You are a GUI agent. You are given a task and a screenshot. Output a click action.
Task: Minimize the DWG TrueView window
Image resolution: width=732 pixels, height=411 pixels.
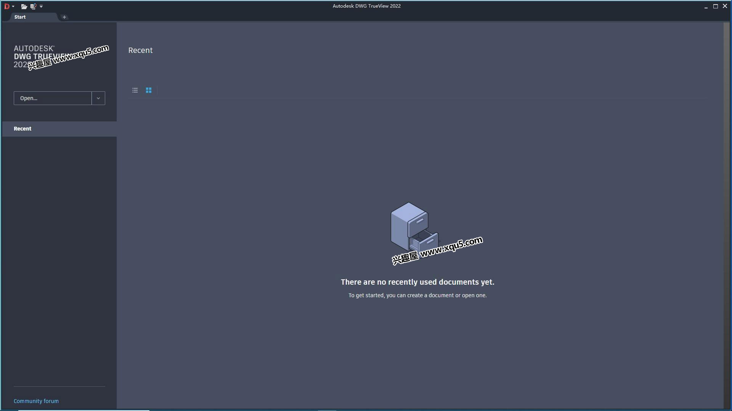click(706, 6)
